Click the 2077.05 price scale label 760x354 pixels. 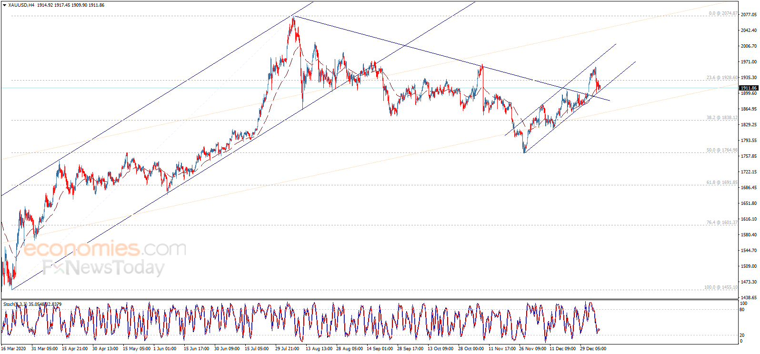749,15
